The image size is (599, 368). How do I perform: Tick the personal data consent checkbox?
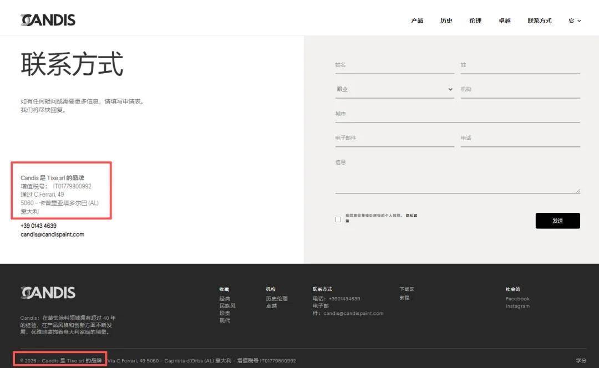[x=338, y=219]
